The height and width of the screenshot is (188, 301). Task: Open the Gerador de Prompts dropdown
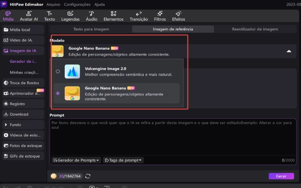coord(76,160)
